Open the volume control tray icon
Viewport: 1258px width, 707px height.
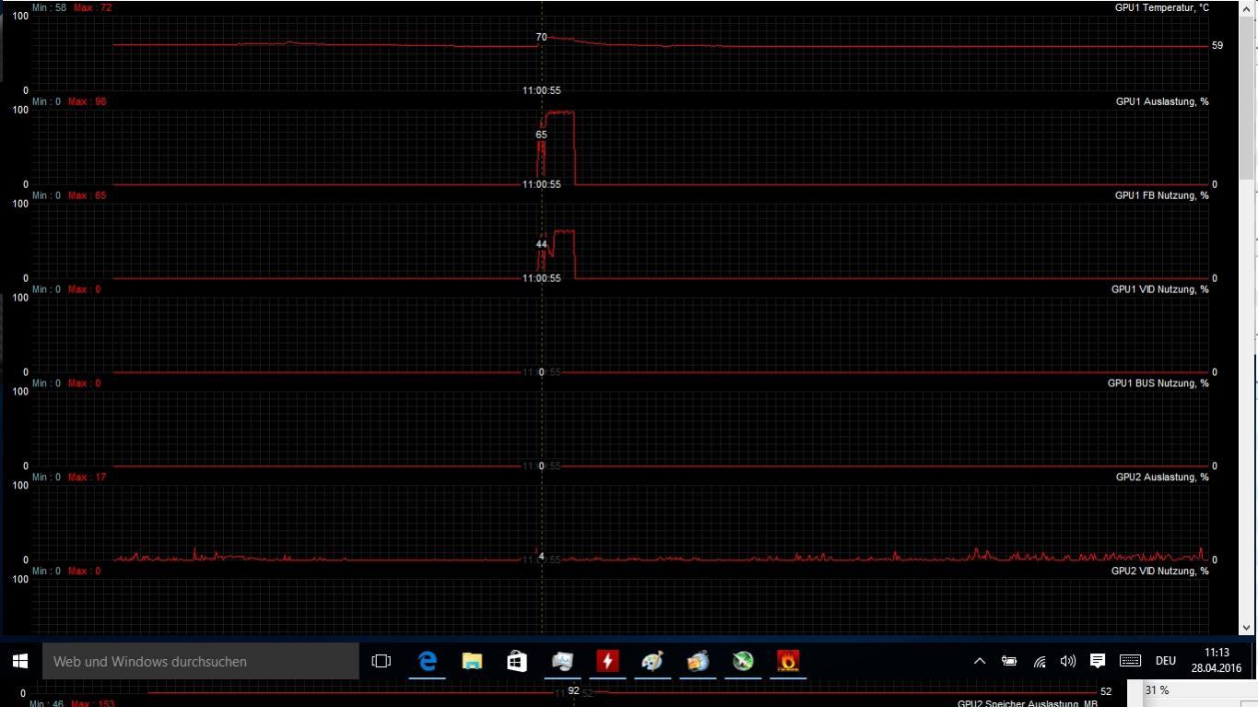click(1068, 661)
